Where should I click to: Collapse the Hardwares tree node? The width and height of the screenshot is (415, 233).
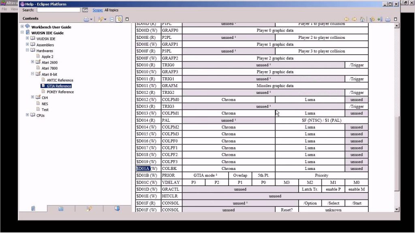click(28, 51)
